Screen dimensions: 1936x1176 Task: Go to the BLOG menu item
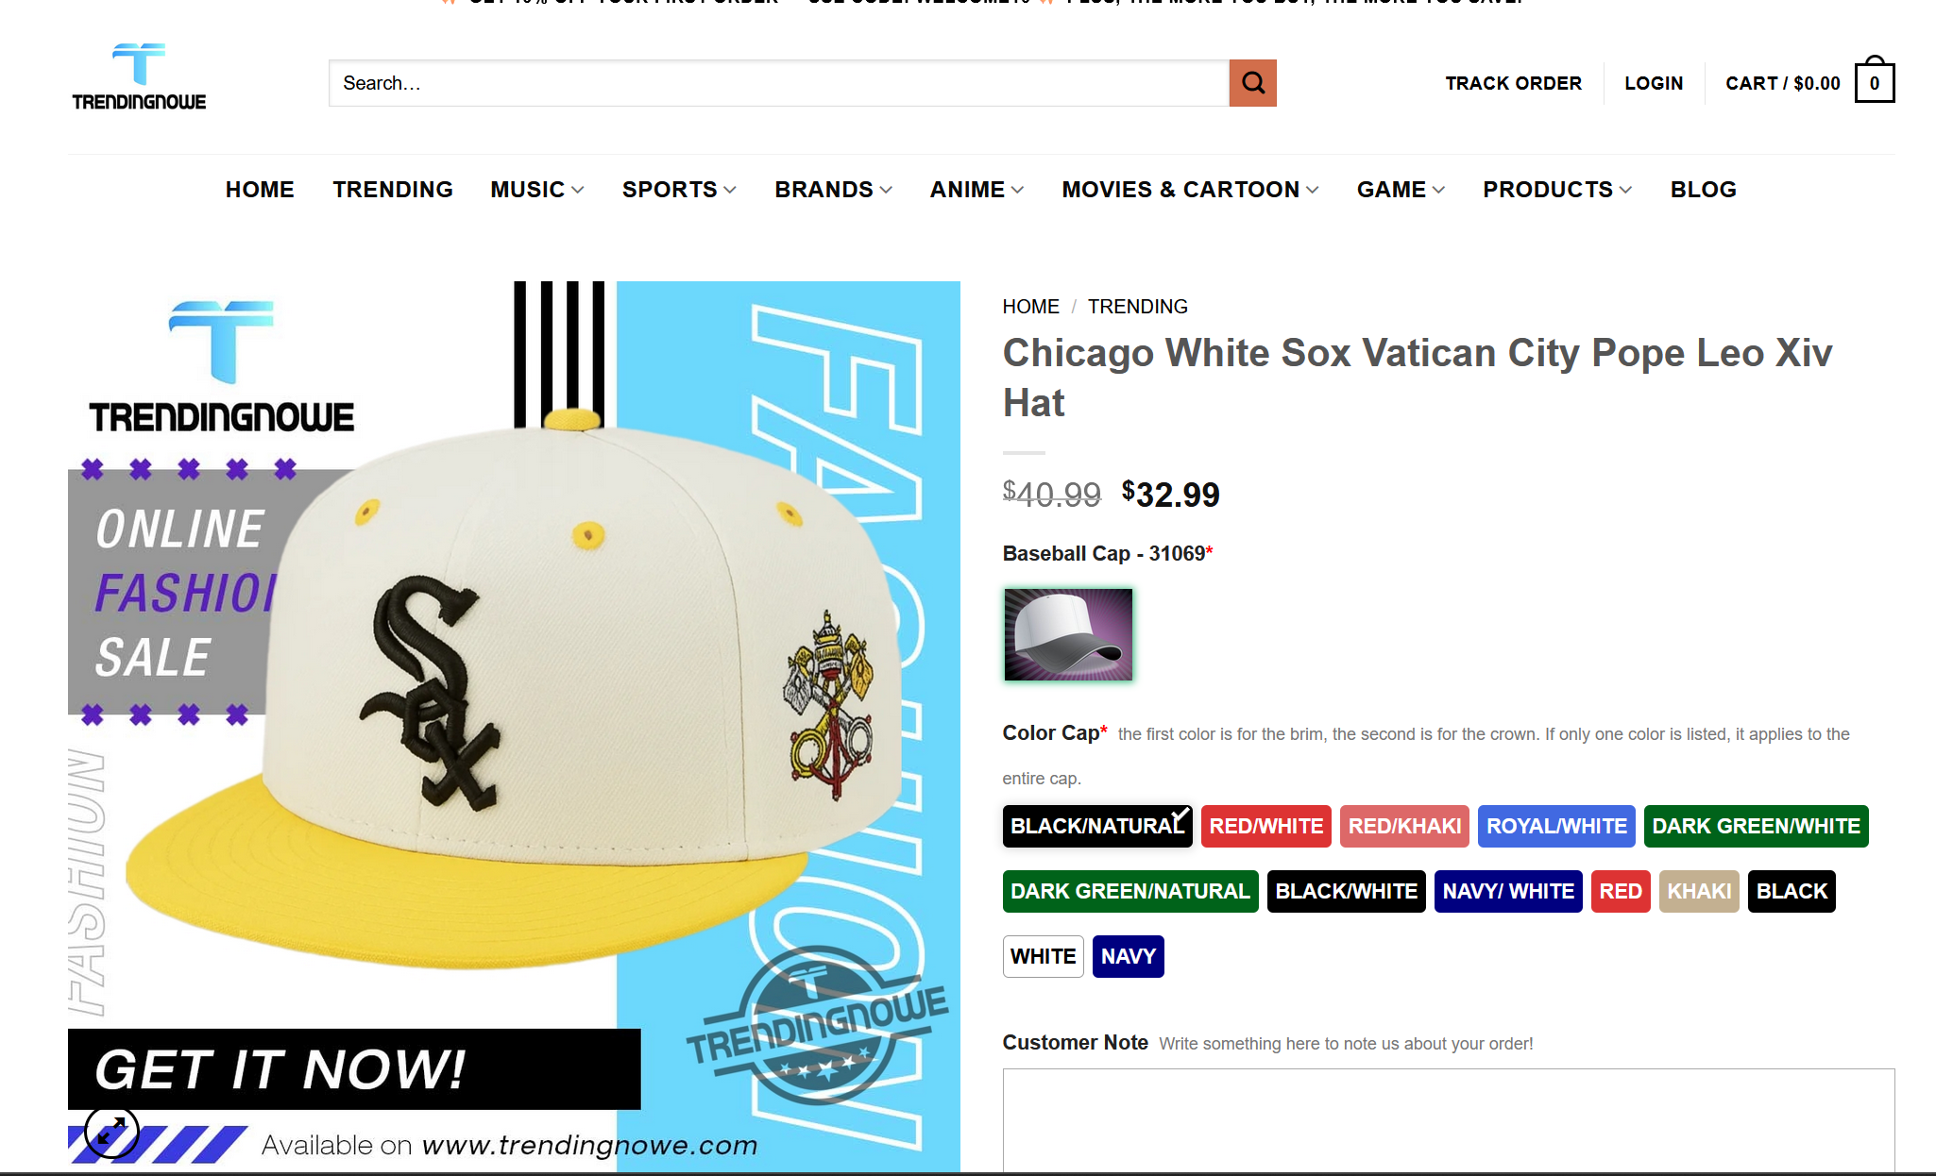pos(1703,190)
